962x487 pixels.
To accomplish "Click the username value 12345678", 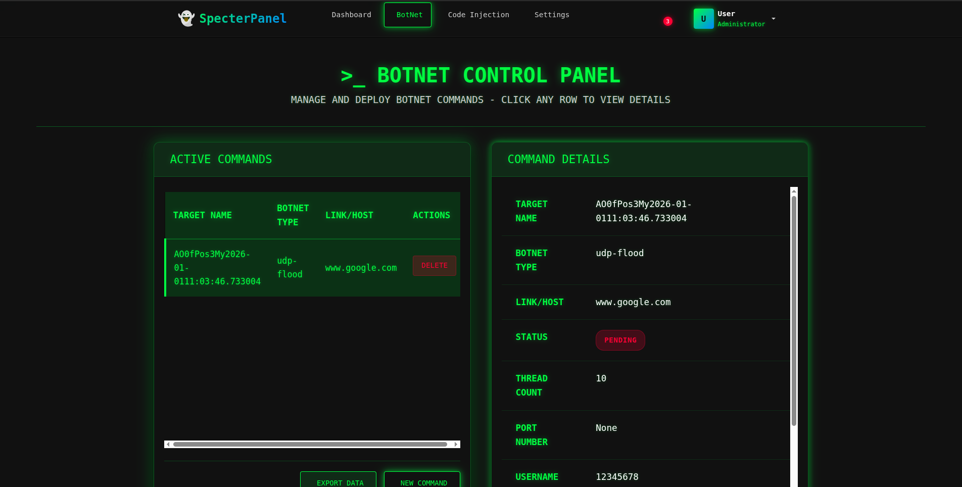I will point(617,477).
